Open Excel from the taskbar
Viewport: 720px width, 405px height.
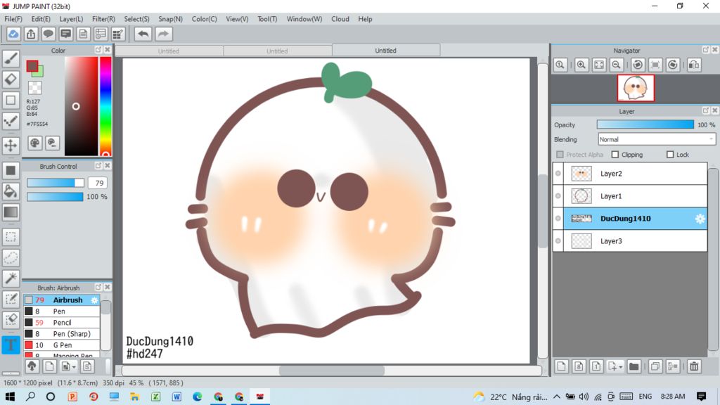[155, 397]
